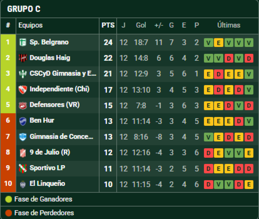Click the 9 de Julio (R) crest
The height and width of the screenshot is (219, 259).
22,152
